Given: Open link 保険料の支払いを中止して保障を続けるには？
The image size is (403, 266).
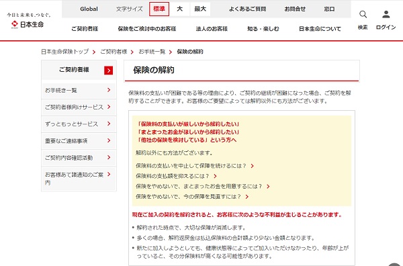Looking at the screenshot, I should (x=191, y=166).
